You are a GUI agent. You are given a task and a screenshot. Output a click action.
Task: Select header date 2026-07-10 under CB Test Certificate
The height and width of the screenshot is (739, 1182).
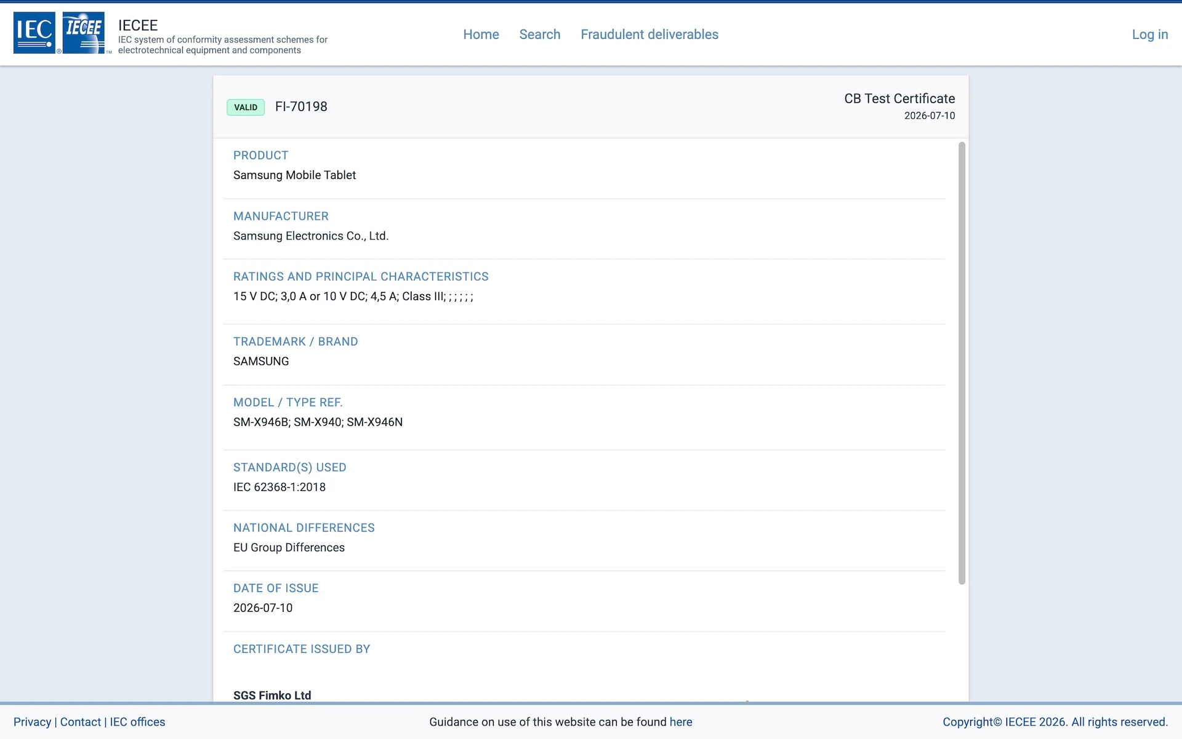pos(930,116)
